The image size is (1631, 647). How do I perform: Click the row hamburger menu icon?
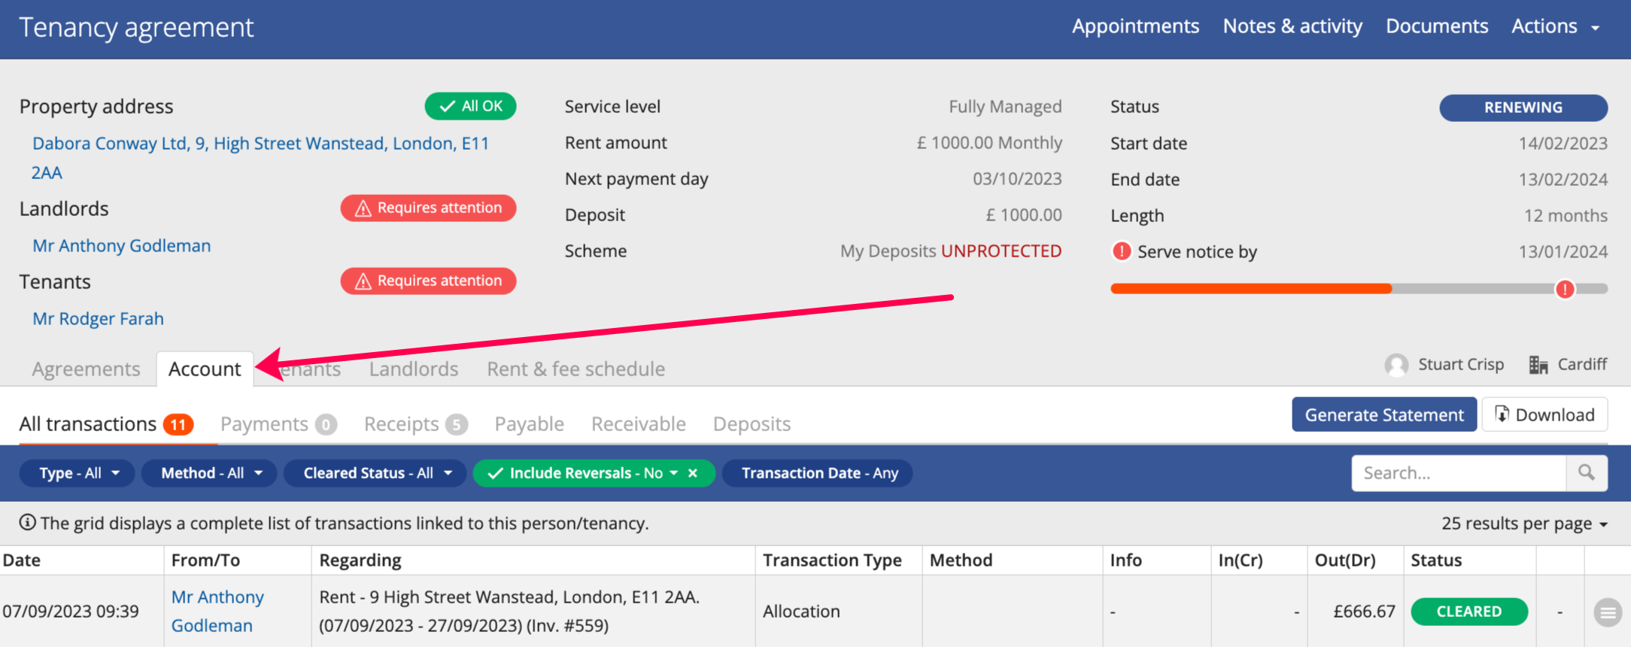click(x=1607, y=612)
